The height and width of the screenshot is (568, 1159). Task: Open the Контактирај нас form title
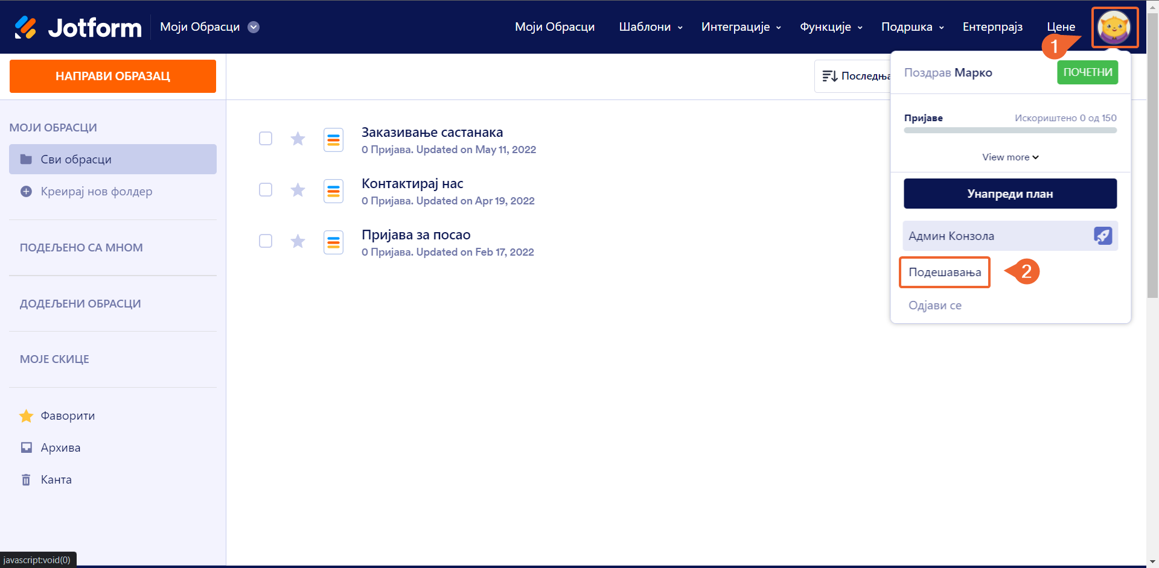412,184
